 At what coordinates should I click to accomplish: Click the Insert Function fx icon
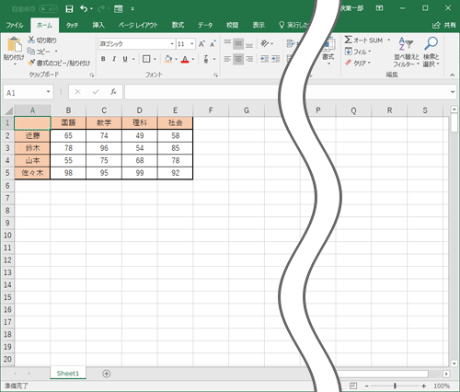113,92
